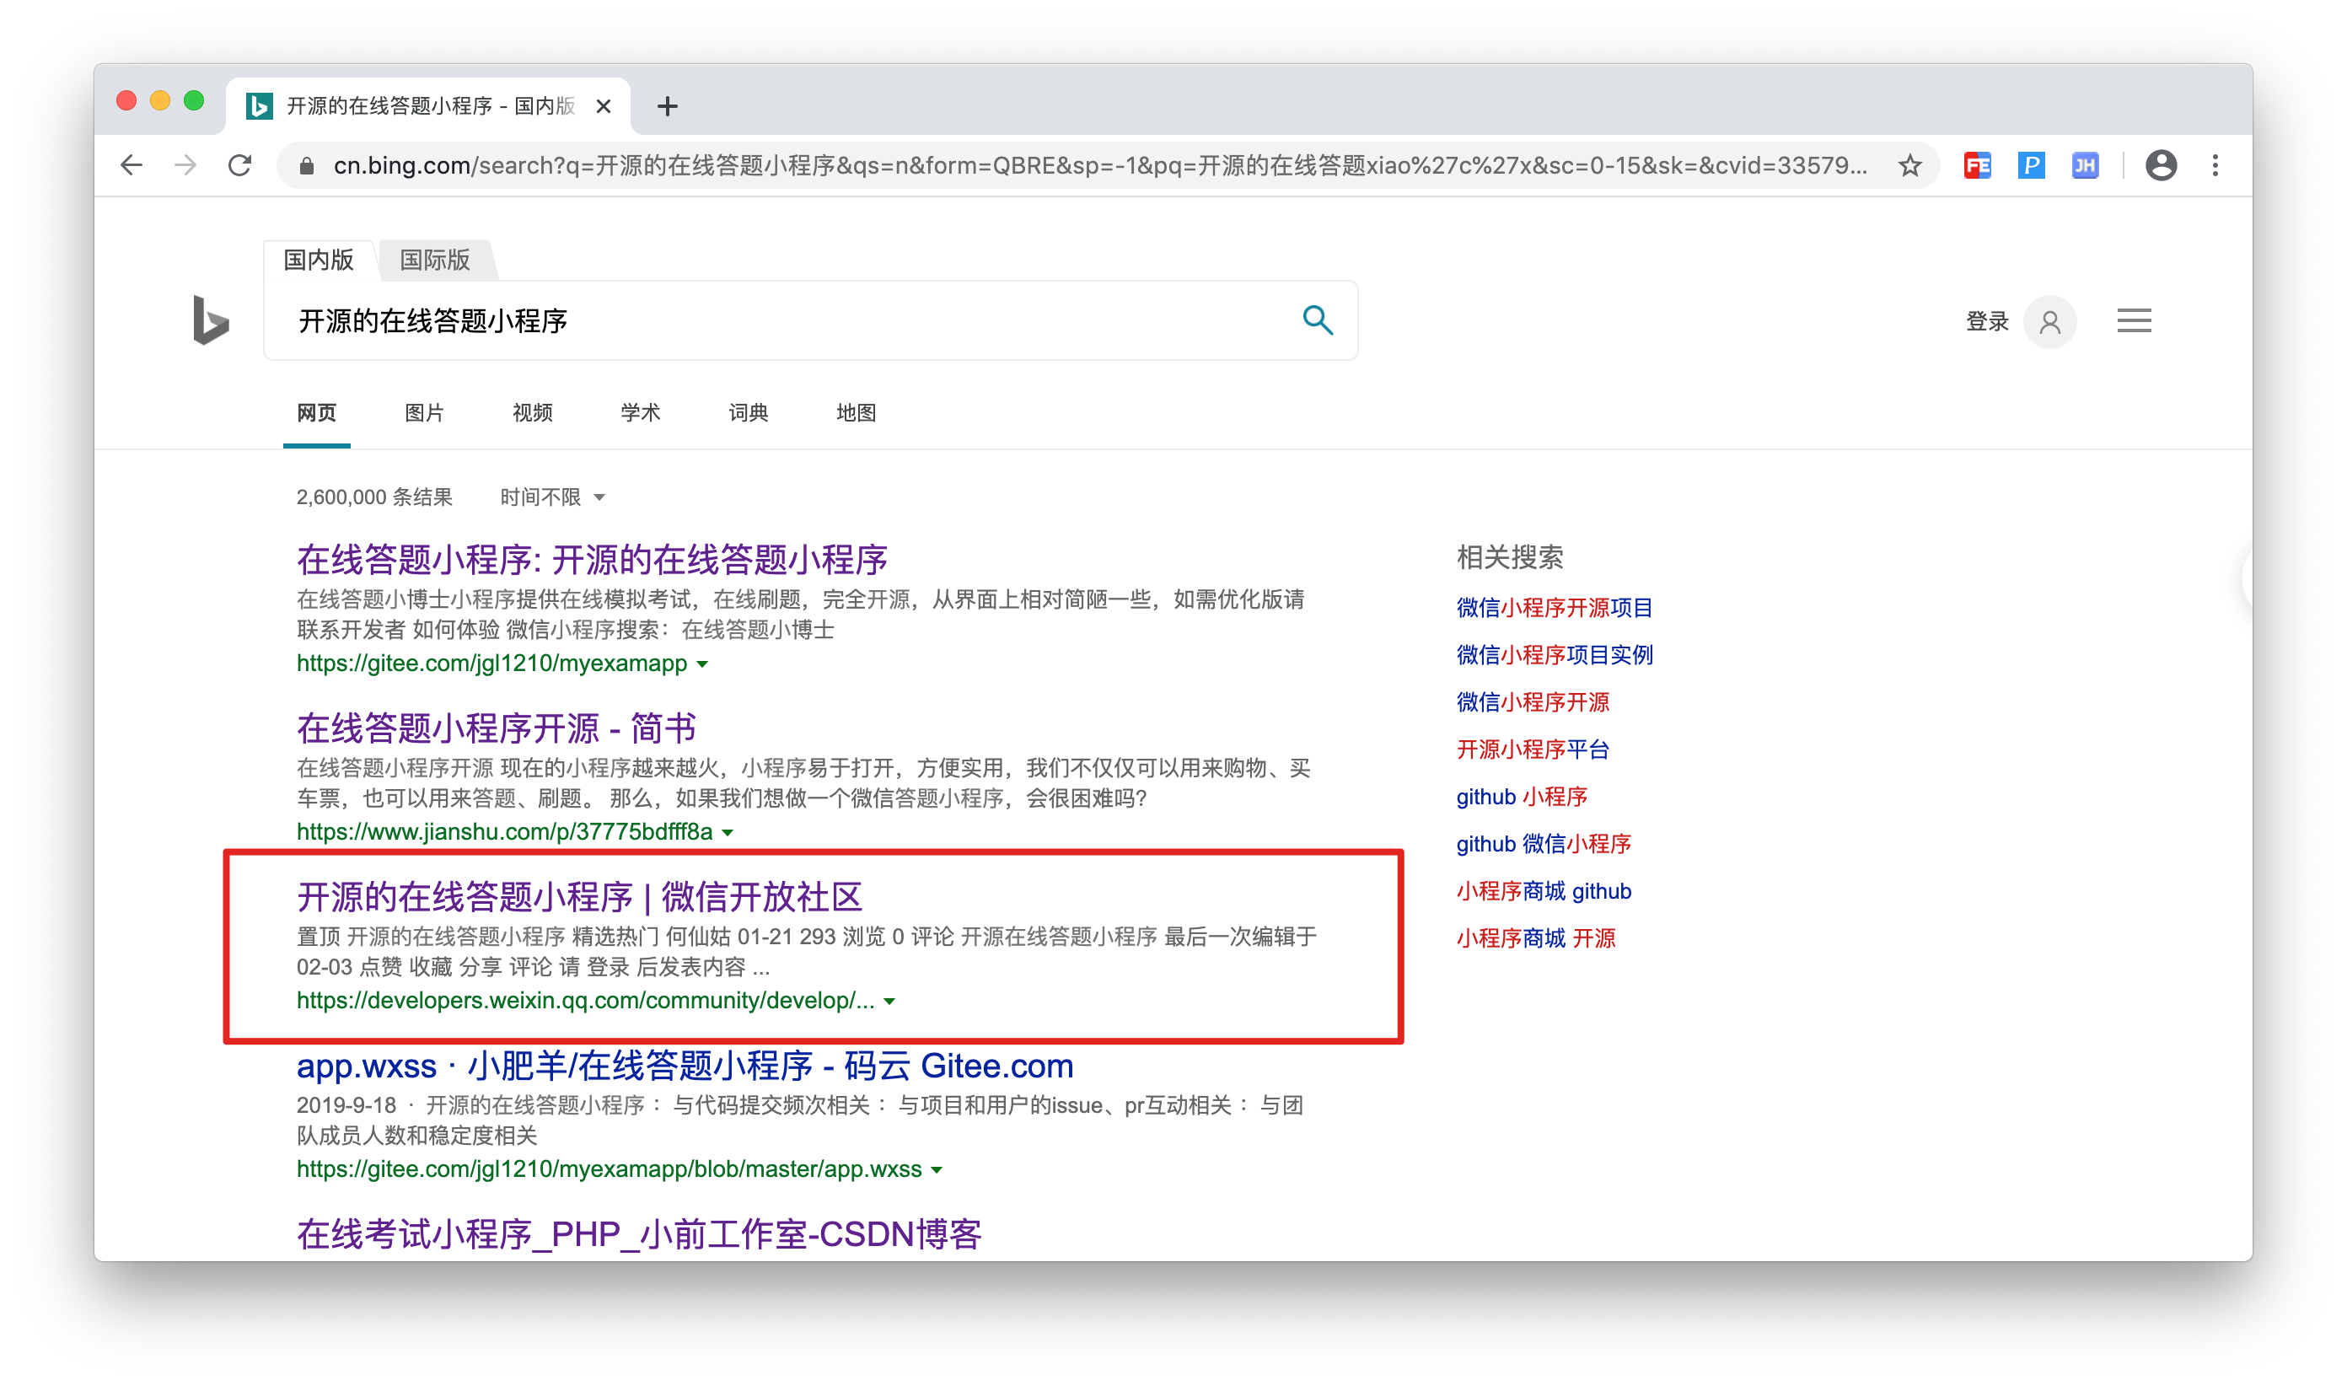Click the magnifying glass search icon
This screenshot has width=2347, height=1386.
1317,320
